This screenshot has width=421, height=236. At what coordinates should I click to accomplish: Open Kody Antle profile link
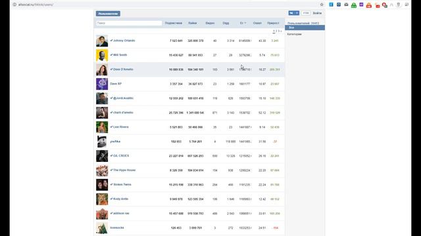[120, 199]
